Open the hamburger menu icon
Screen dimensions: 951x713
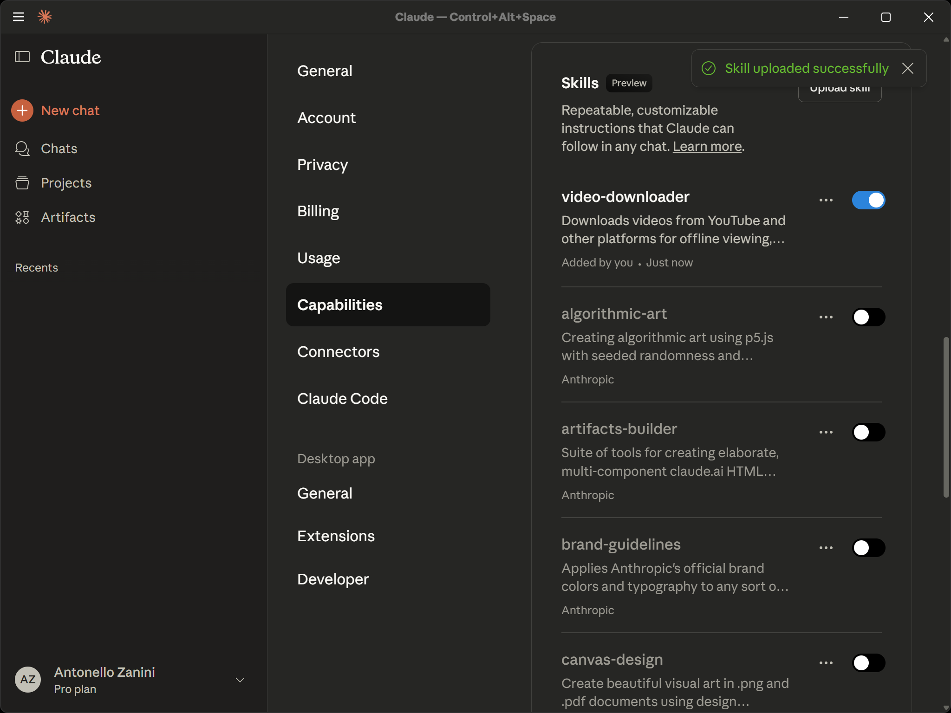[x=19, y=17]
